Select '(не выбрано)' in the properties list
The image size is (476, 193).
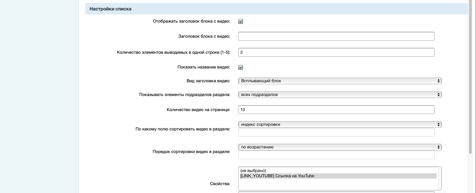(x=253, y=171)
